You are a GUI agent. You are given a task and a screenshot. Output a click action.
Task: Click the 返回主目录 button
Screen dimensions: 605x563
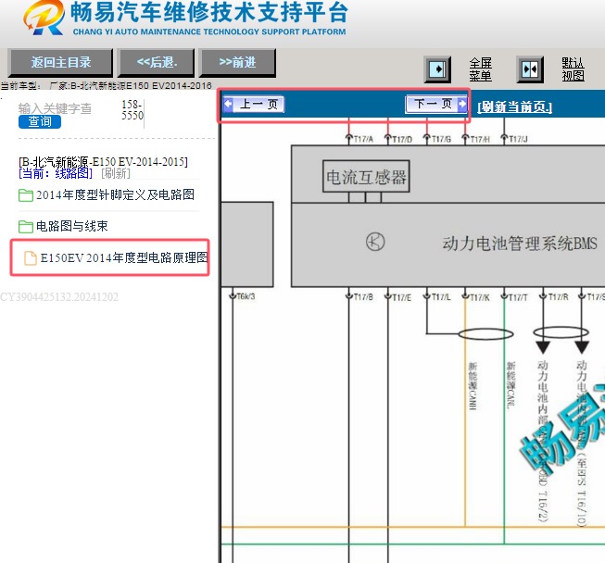point(60,62)
